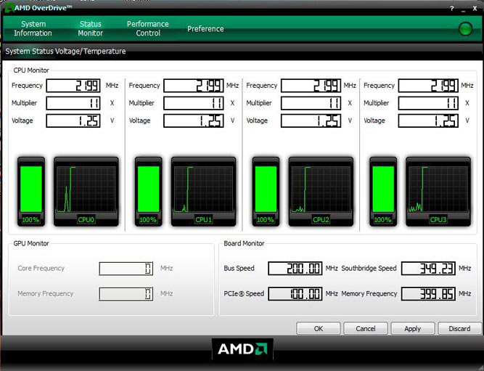Screen dimensions: 484x371
Task: Click the PCIe Speed 100.00 field
Action: point(295,294)
